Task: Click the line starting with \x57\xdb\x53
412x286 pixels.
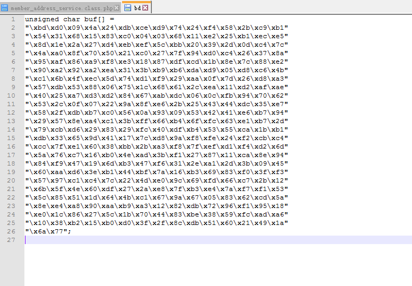Action: coord(157,87)
